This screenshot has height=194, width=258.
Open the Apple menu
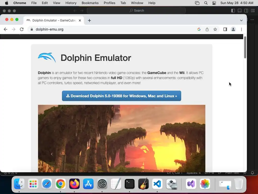[x=7, y=3]
